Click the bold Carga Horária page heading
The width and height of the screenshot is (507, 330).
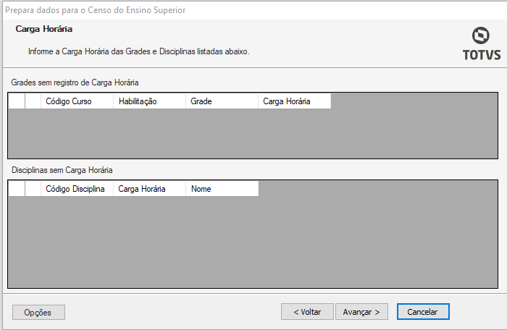(x=43, y=30)
